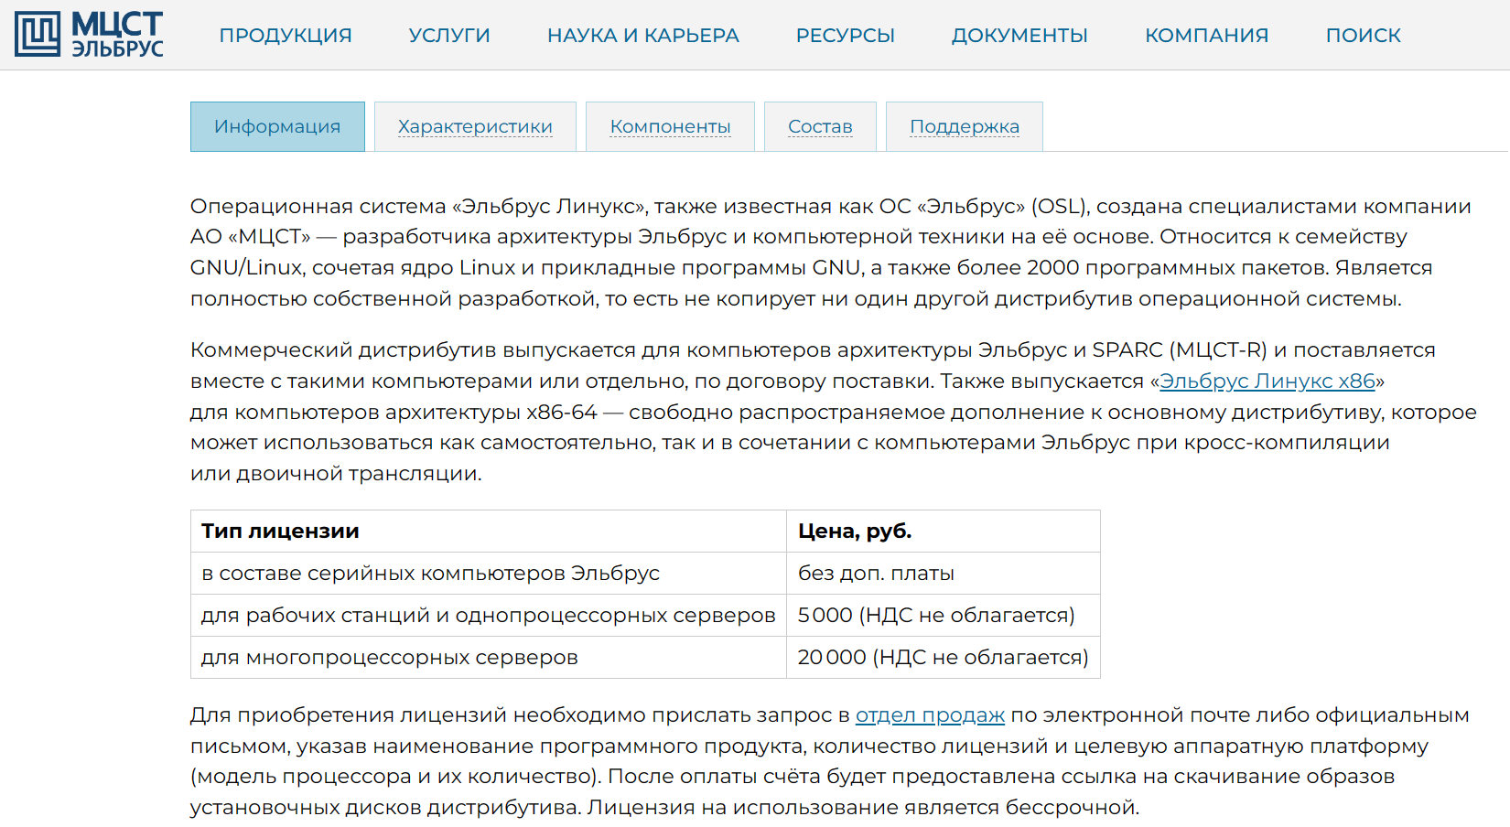This screenshot has height=827, width=1510.
Task: Click the Цена, руб. column header
Action: click(x=944, y=531)
